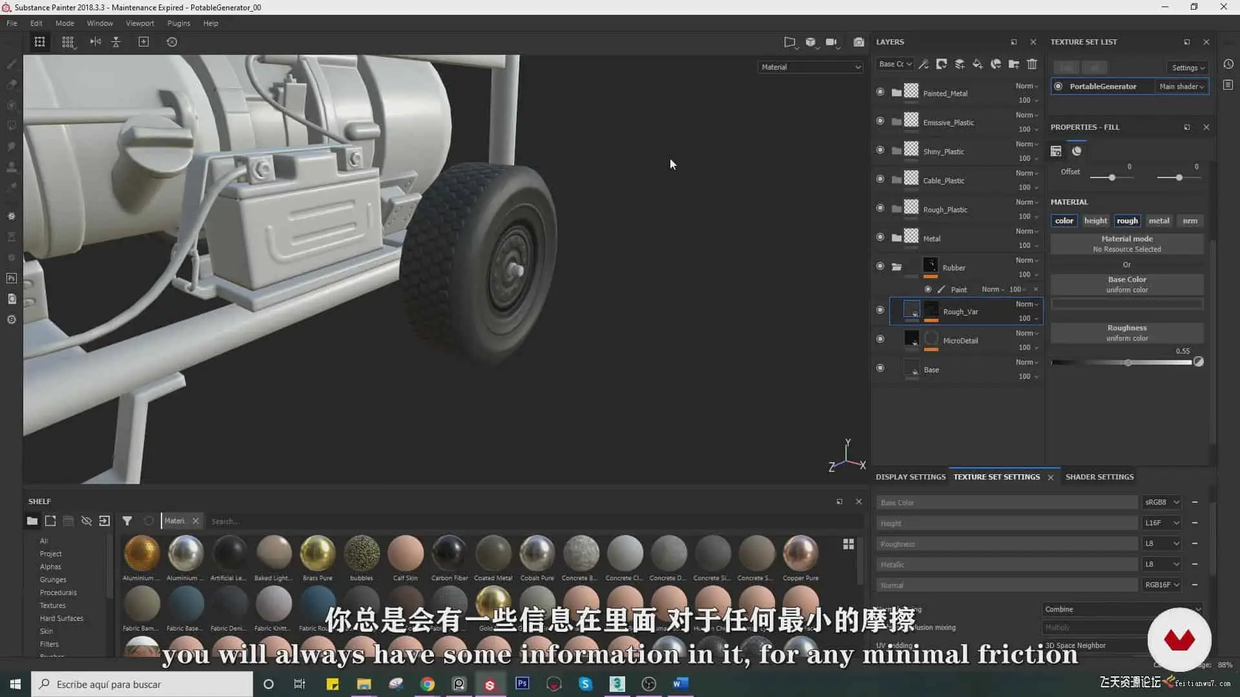Collapse the Rubber folder layer
The height and width of the screenshot is (697, 1240).
[896, 267]
